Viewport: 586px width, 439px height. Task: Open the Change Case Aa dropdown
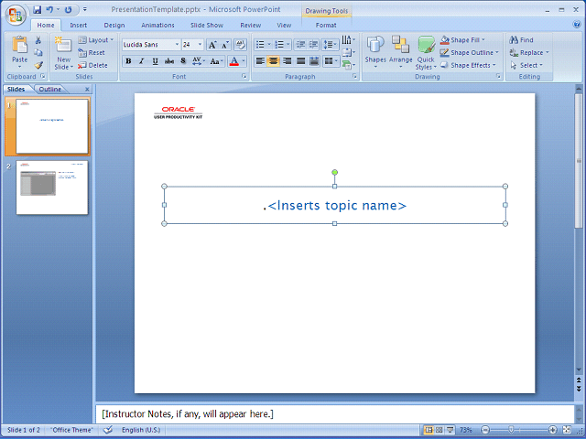click(x=216, y=61)
